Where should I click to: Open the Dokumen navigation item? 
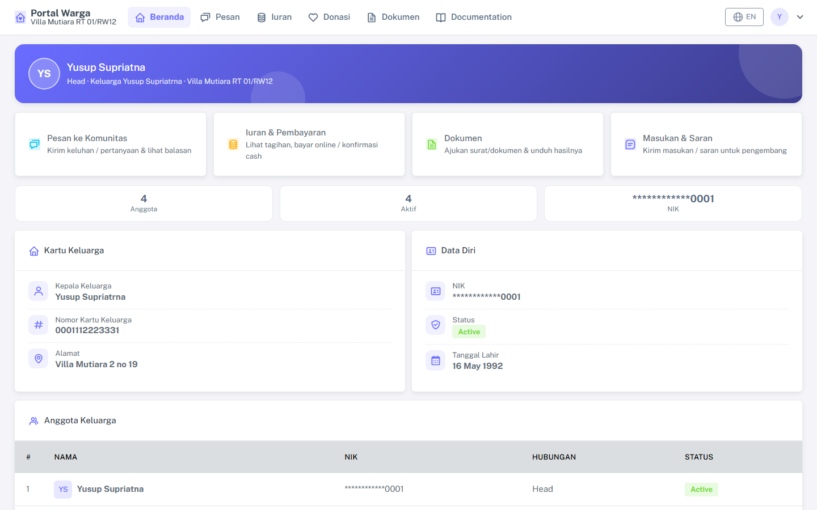tap(393, 18)
